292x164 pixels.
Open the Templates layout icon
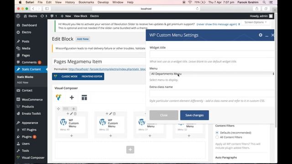point(84,97)
